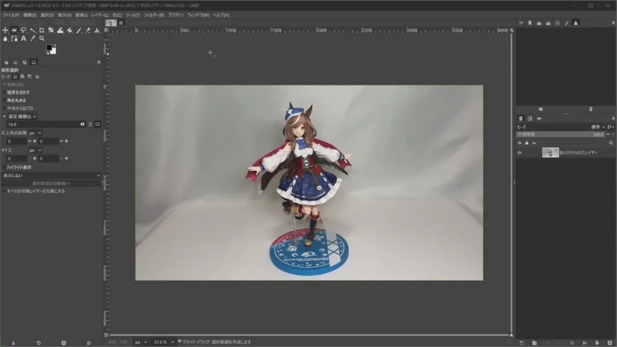The width and height of the screenshot is (617, 347).
Task: Open the layer mode 標準 dropdown
Action: pyautogui.click(x=598, y=127)
